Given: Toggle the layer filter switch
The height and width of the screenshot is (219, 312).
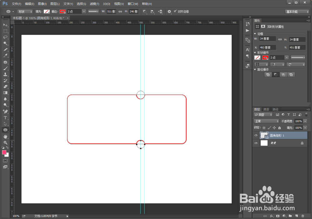Looking at the screenshot, I should pyautogui.click(x=306, y=115).
